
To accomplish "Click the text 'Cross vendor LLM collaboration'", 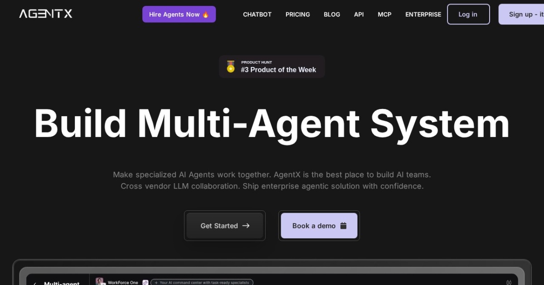I will 180,186.
